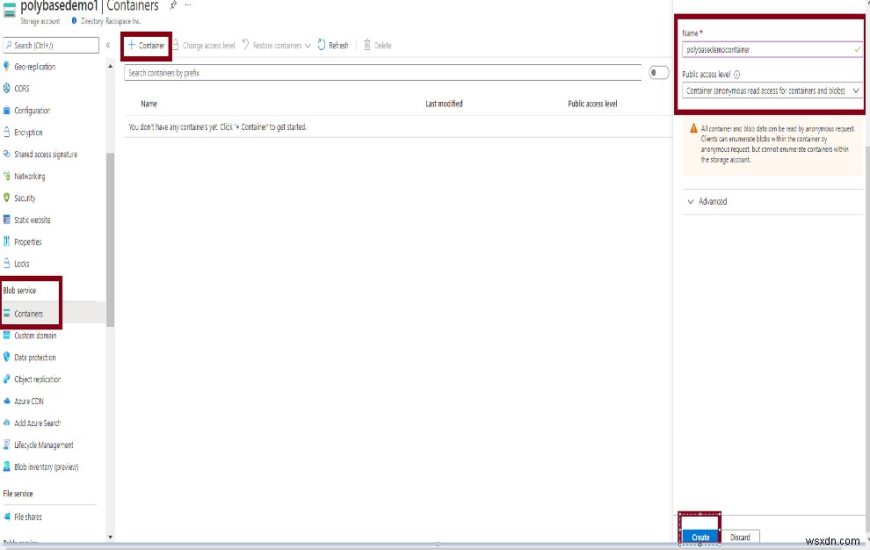The image size is (870, 550).
Task: Click the Public access level info icon
Action: click(736, 75)
